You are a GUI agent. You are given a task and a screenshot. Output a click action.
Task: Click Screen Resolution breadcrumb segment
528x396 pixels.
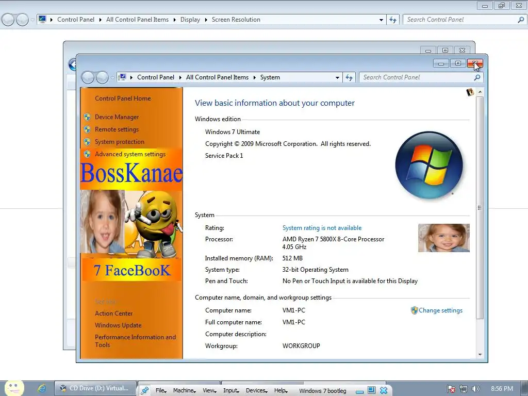236,20
